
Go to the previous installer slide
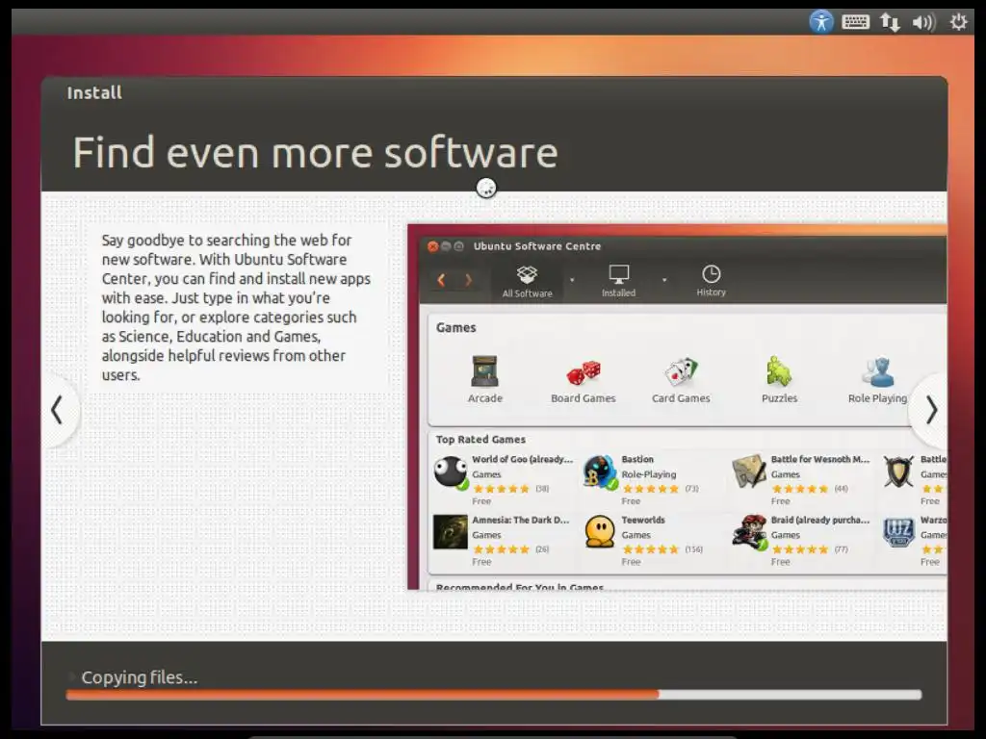click(x=57, y=410)
